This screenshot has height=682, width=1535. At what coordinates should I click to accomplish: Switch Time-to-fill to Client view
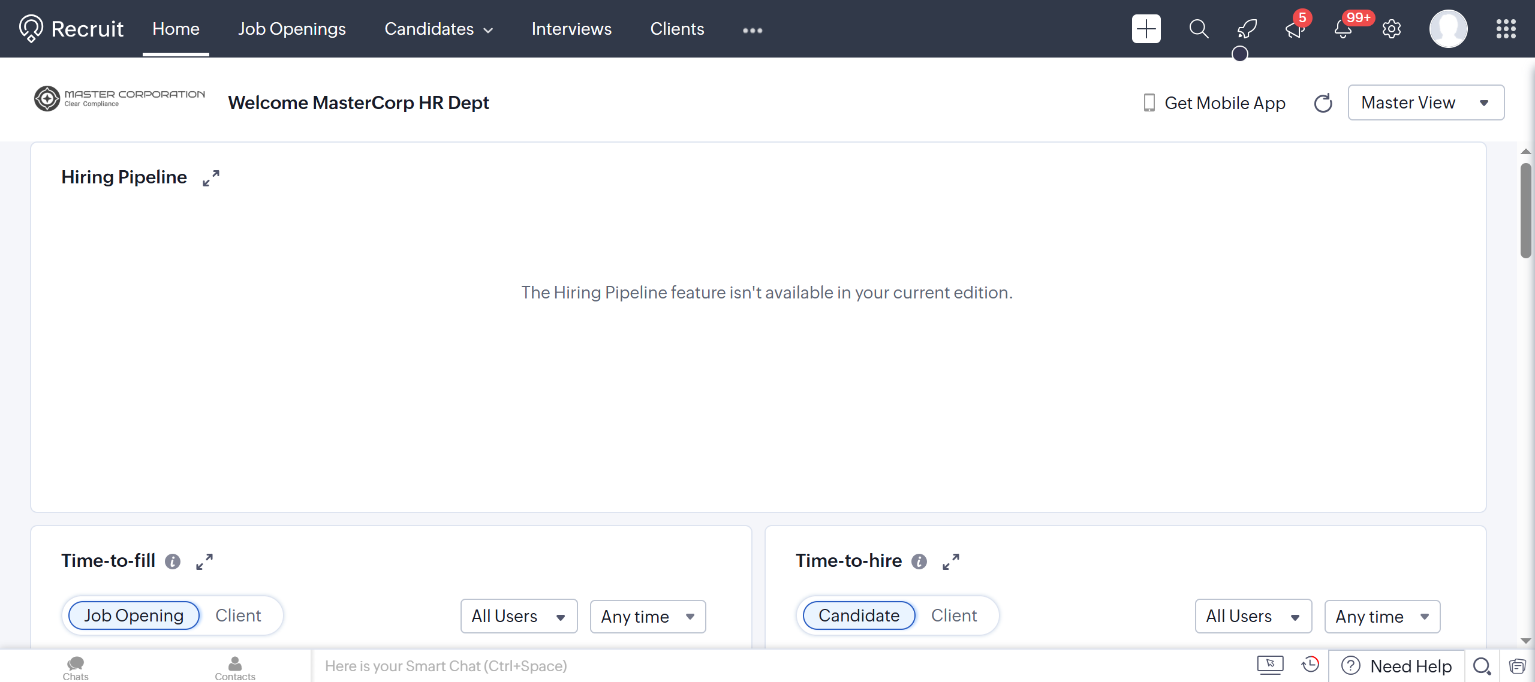point(238,615)
